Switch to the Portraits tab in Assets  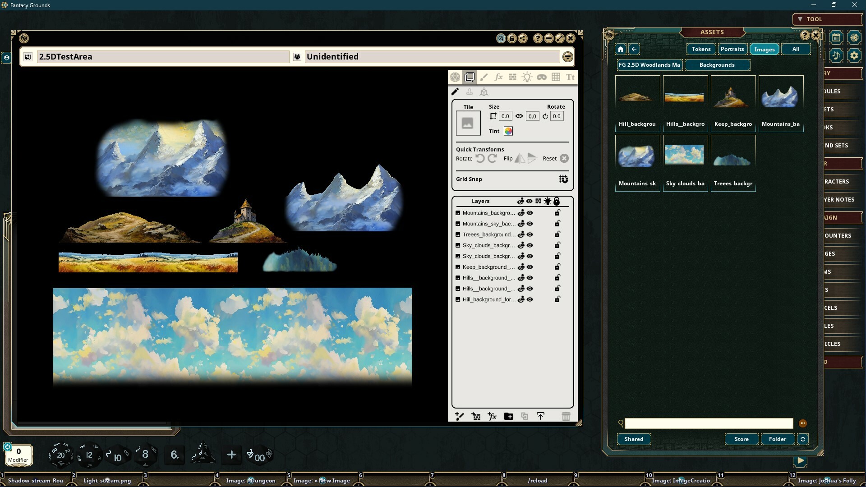tap(732, 49)
